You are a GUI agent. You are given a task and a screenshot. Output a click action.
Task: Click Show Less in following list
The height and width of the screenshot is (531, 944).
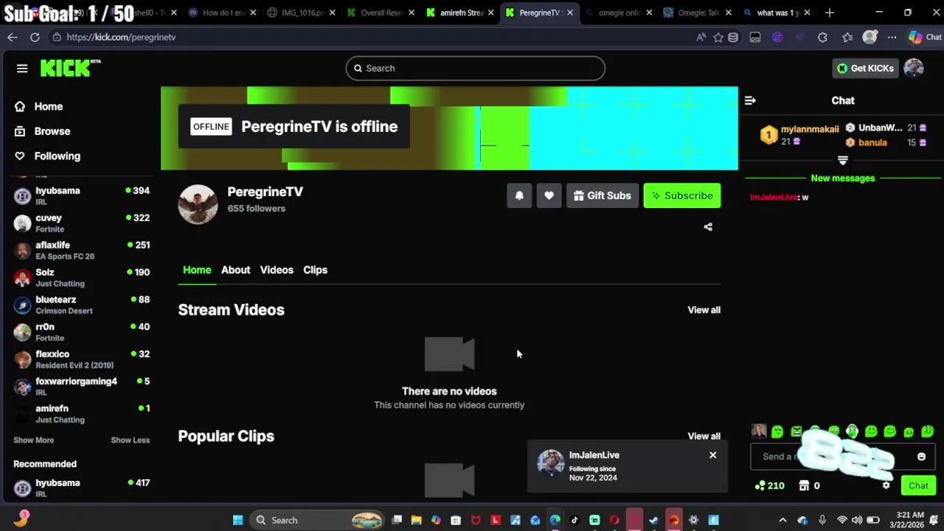pos(130,440)
